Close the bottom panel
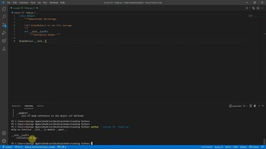The height and width of the screenshot is (149, 266). 263,106
